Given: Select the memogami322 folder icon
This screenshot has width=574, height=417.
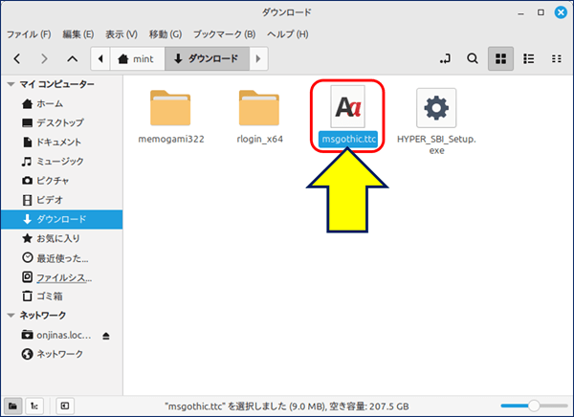Looking at the screenshot, I should click(170, 108).
